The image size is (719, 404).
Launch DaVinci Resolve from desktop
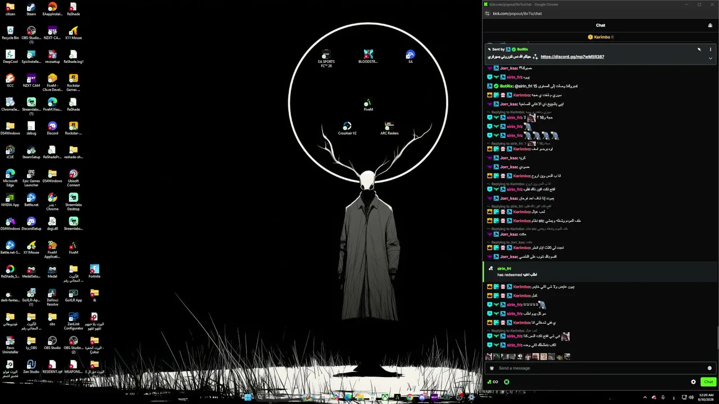[52, 297]
